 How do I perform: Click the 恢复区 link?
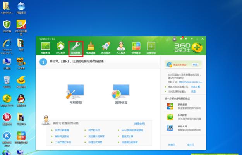[172, 145]
